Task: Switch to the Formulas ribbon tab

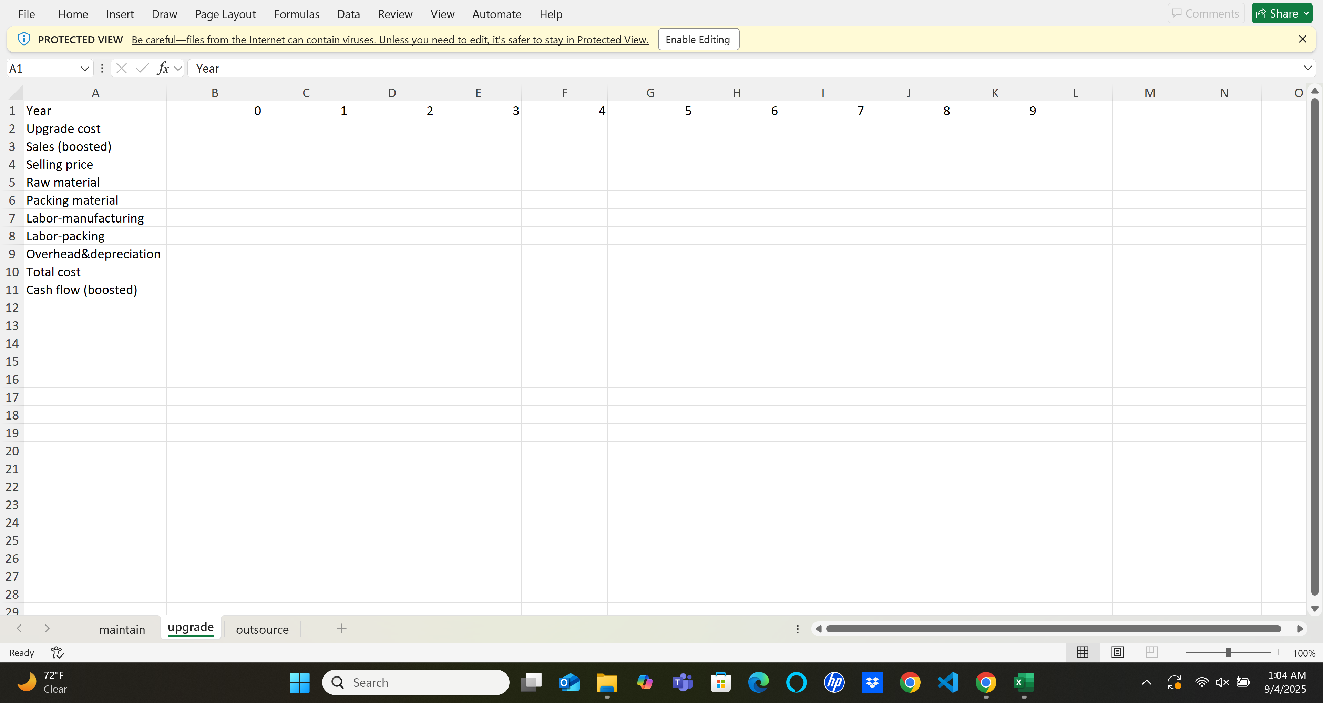Action: (296, 14)
